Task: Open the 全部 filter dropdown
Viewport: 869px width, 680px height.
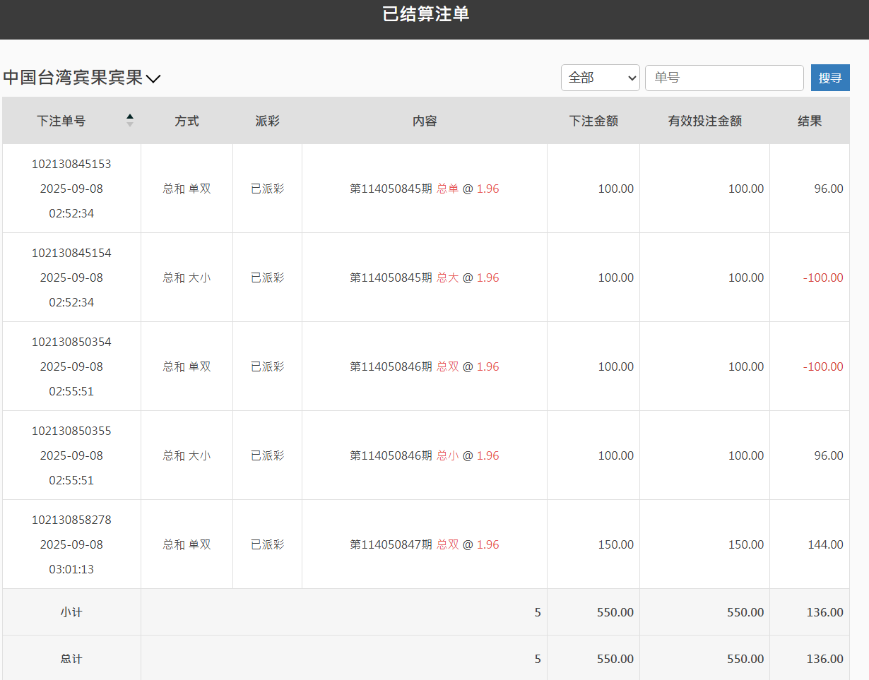Action: (x=600, y=78)
